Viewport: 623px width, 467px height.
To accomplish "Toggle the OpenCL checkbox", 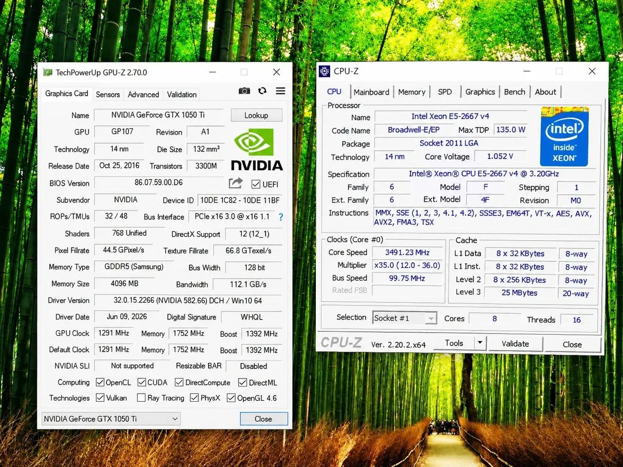I will [x=100, y=382].
